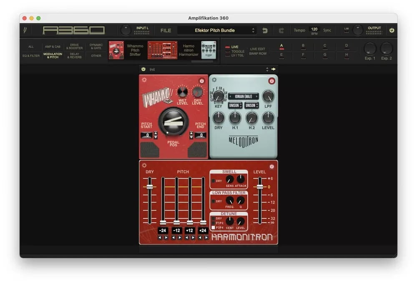The width and height of the screenshot is (417, 284).
Task: Open the Efektor Pitch Bundle preset dropdown
Action: pos(217,30)
